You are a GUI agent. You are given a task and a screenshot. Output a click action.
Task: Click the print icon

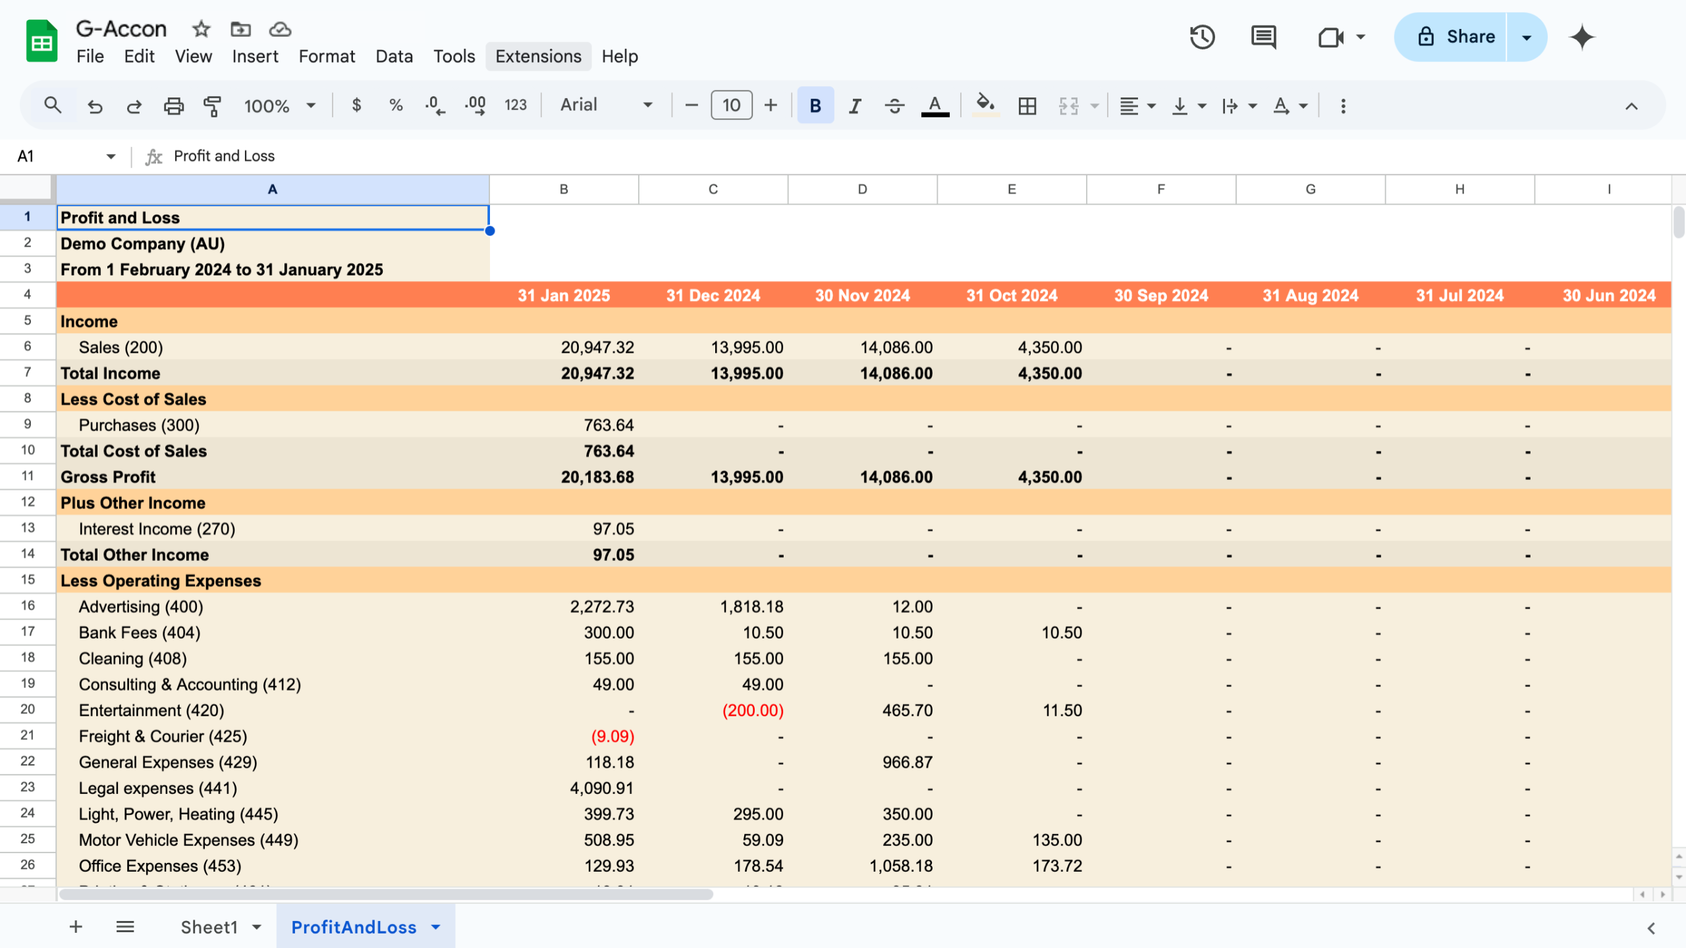click(173, 105)
